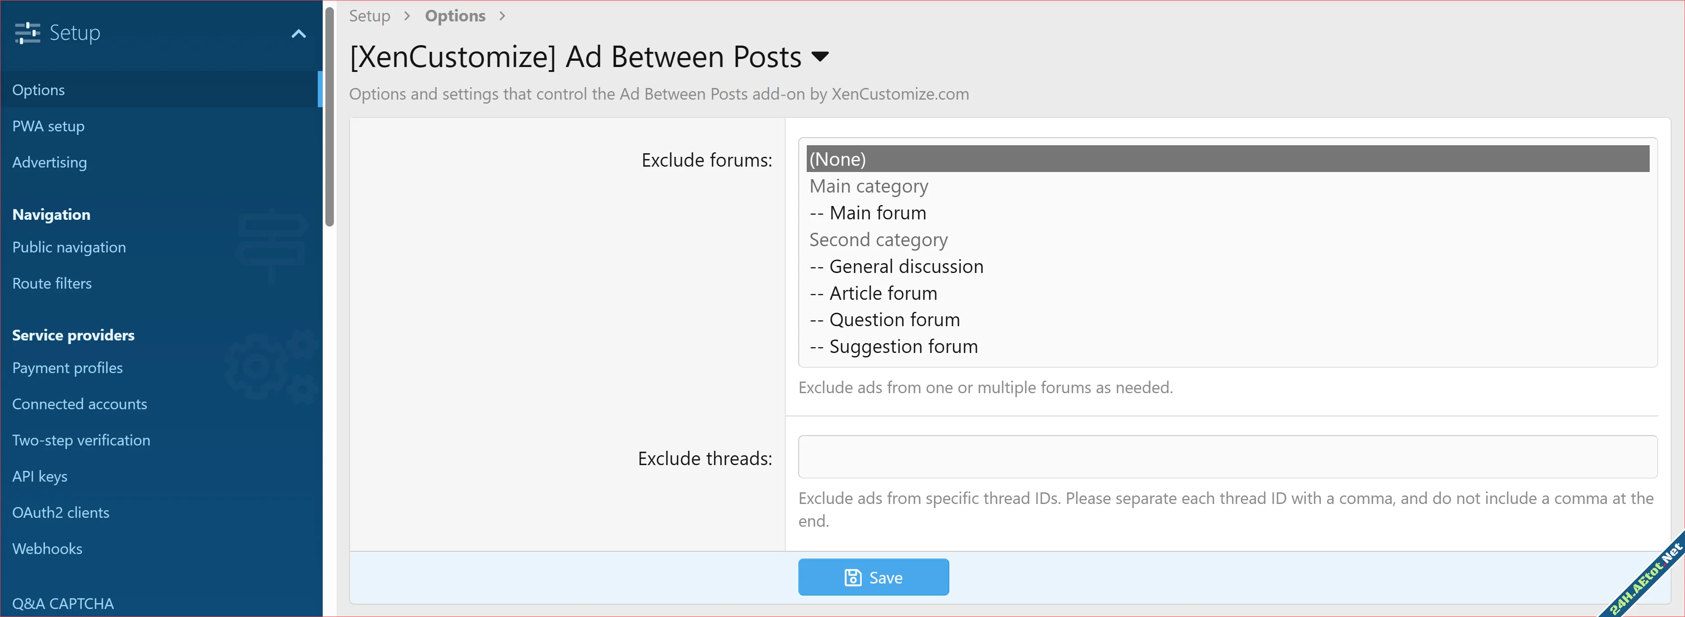Save the Ad Between Posts options

pyautogui.click(x=873, y=577)
